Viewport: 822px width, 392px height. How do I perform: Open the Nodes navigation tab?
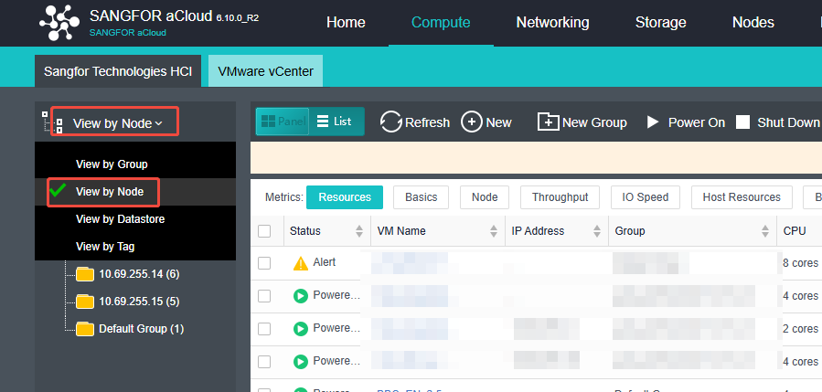click(753, 23)
